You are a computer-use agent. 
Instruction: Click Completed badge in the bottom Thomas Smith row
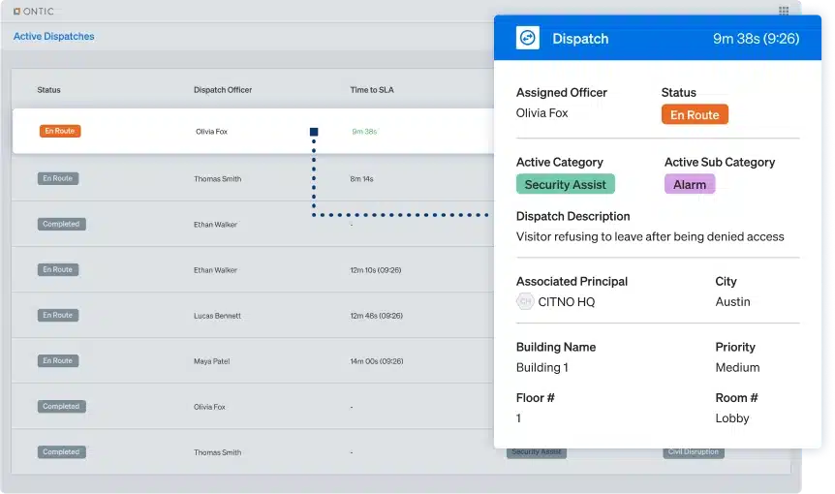(61, 452)
